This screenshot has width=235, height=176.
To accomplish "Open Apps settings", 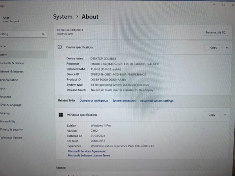I will pos(23,88).
